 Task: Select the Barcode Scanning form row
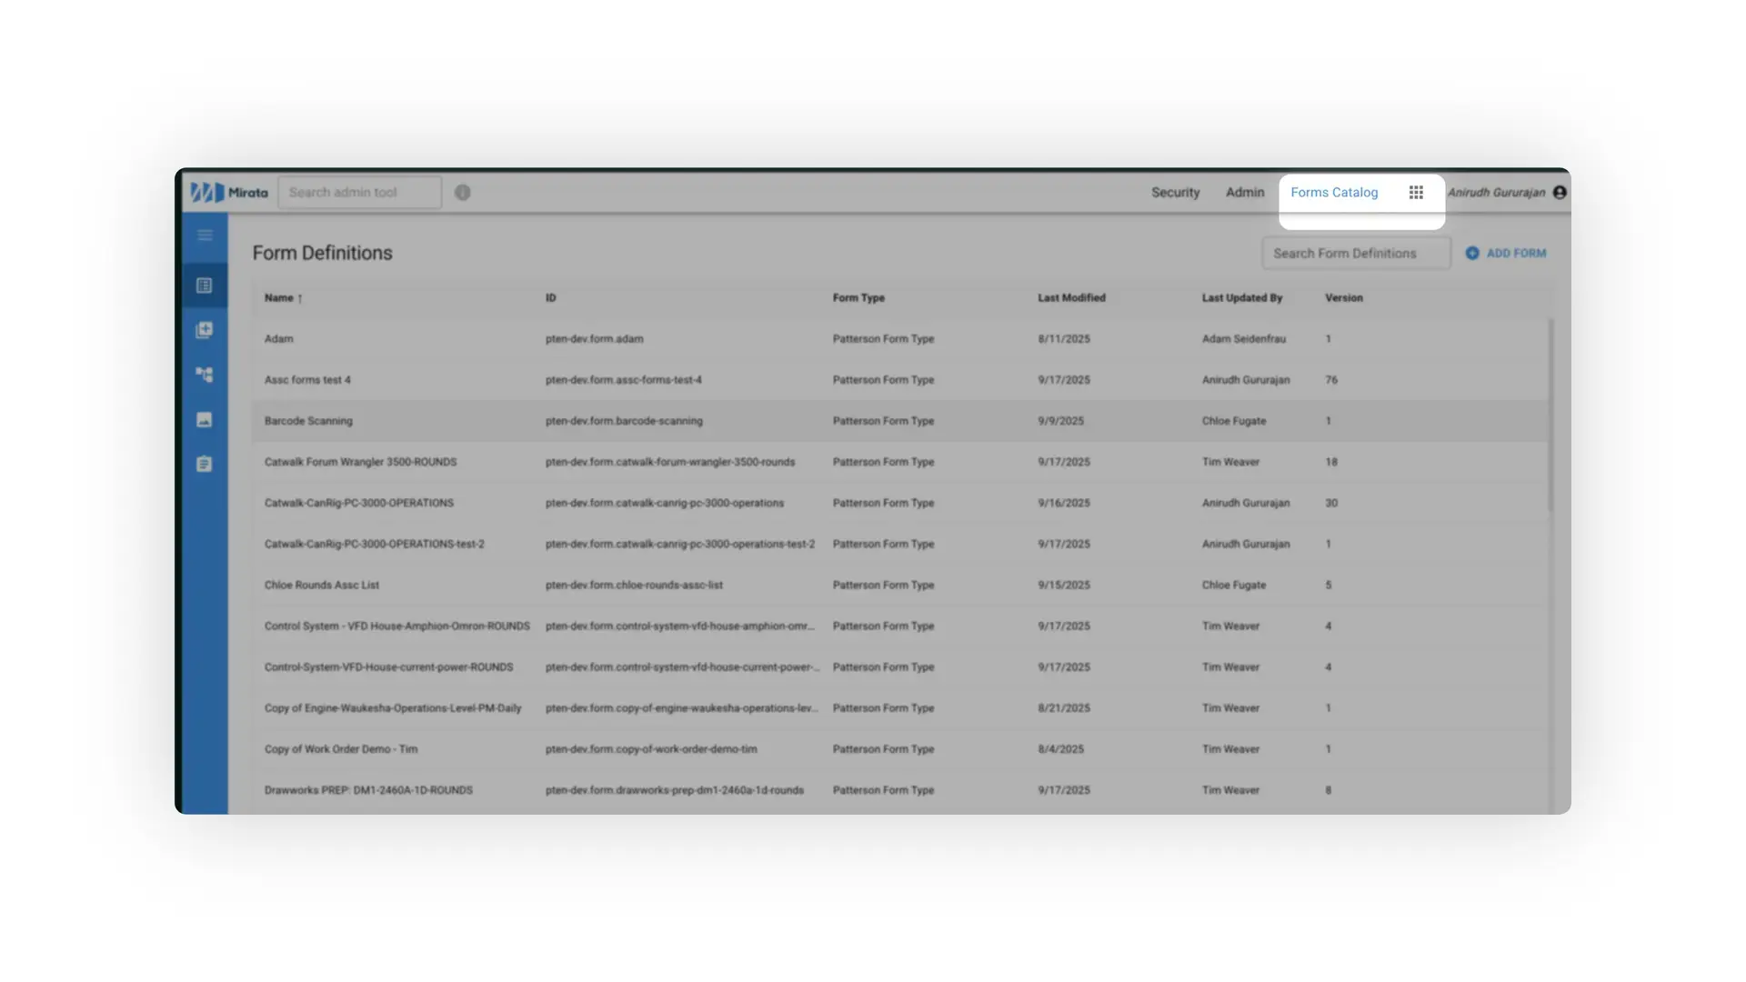coord(308,421)
